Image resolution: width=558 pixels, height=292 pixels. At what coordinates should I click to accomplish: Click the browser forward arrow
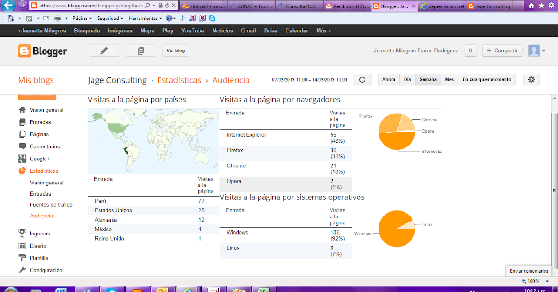pyautogui.click(x=22, y=6)
